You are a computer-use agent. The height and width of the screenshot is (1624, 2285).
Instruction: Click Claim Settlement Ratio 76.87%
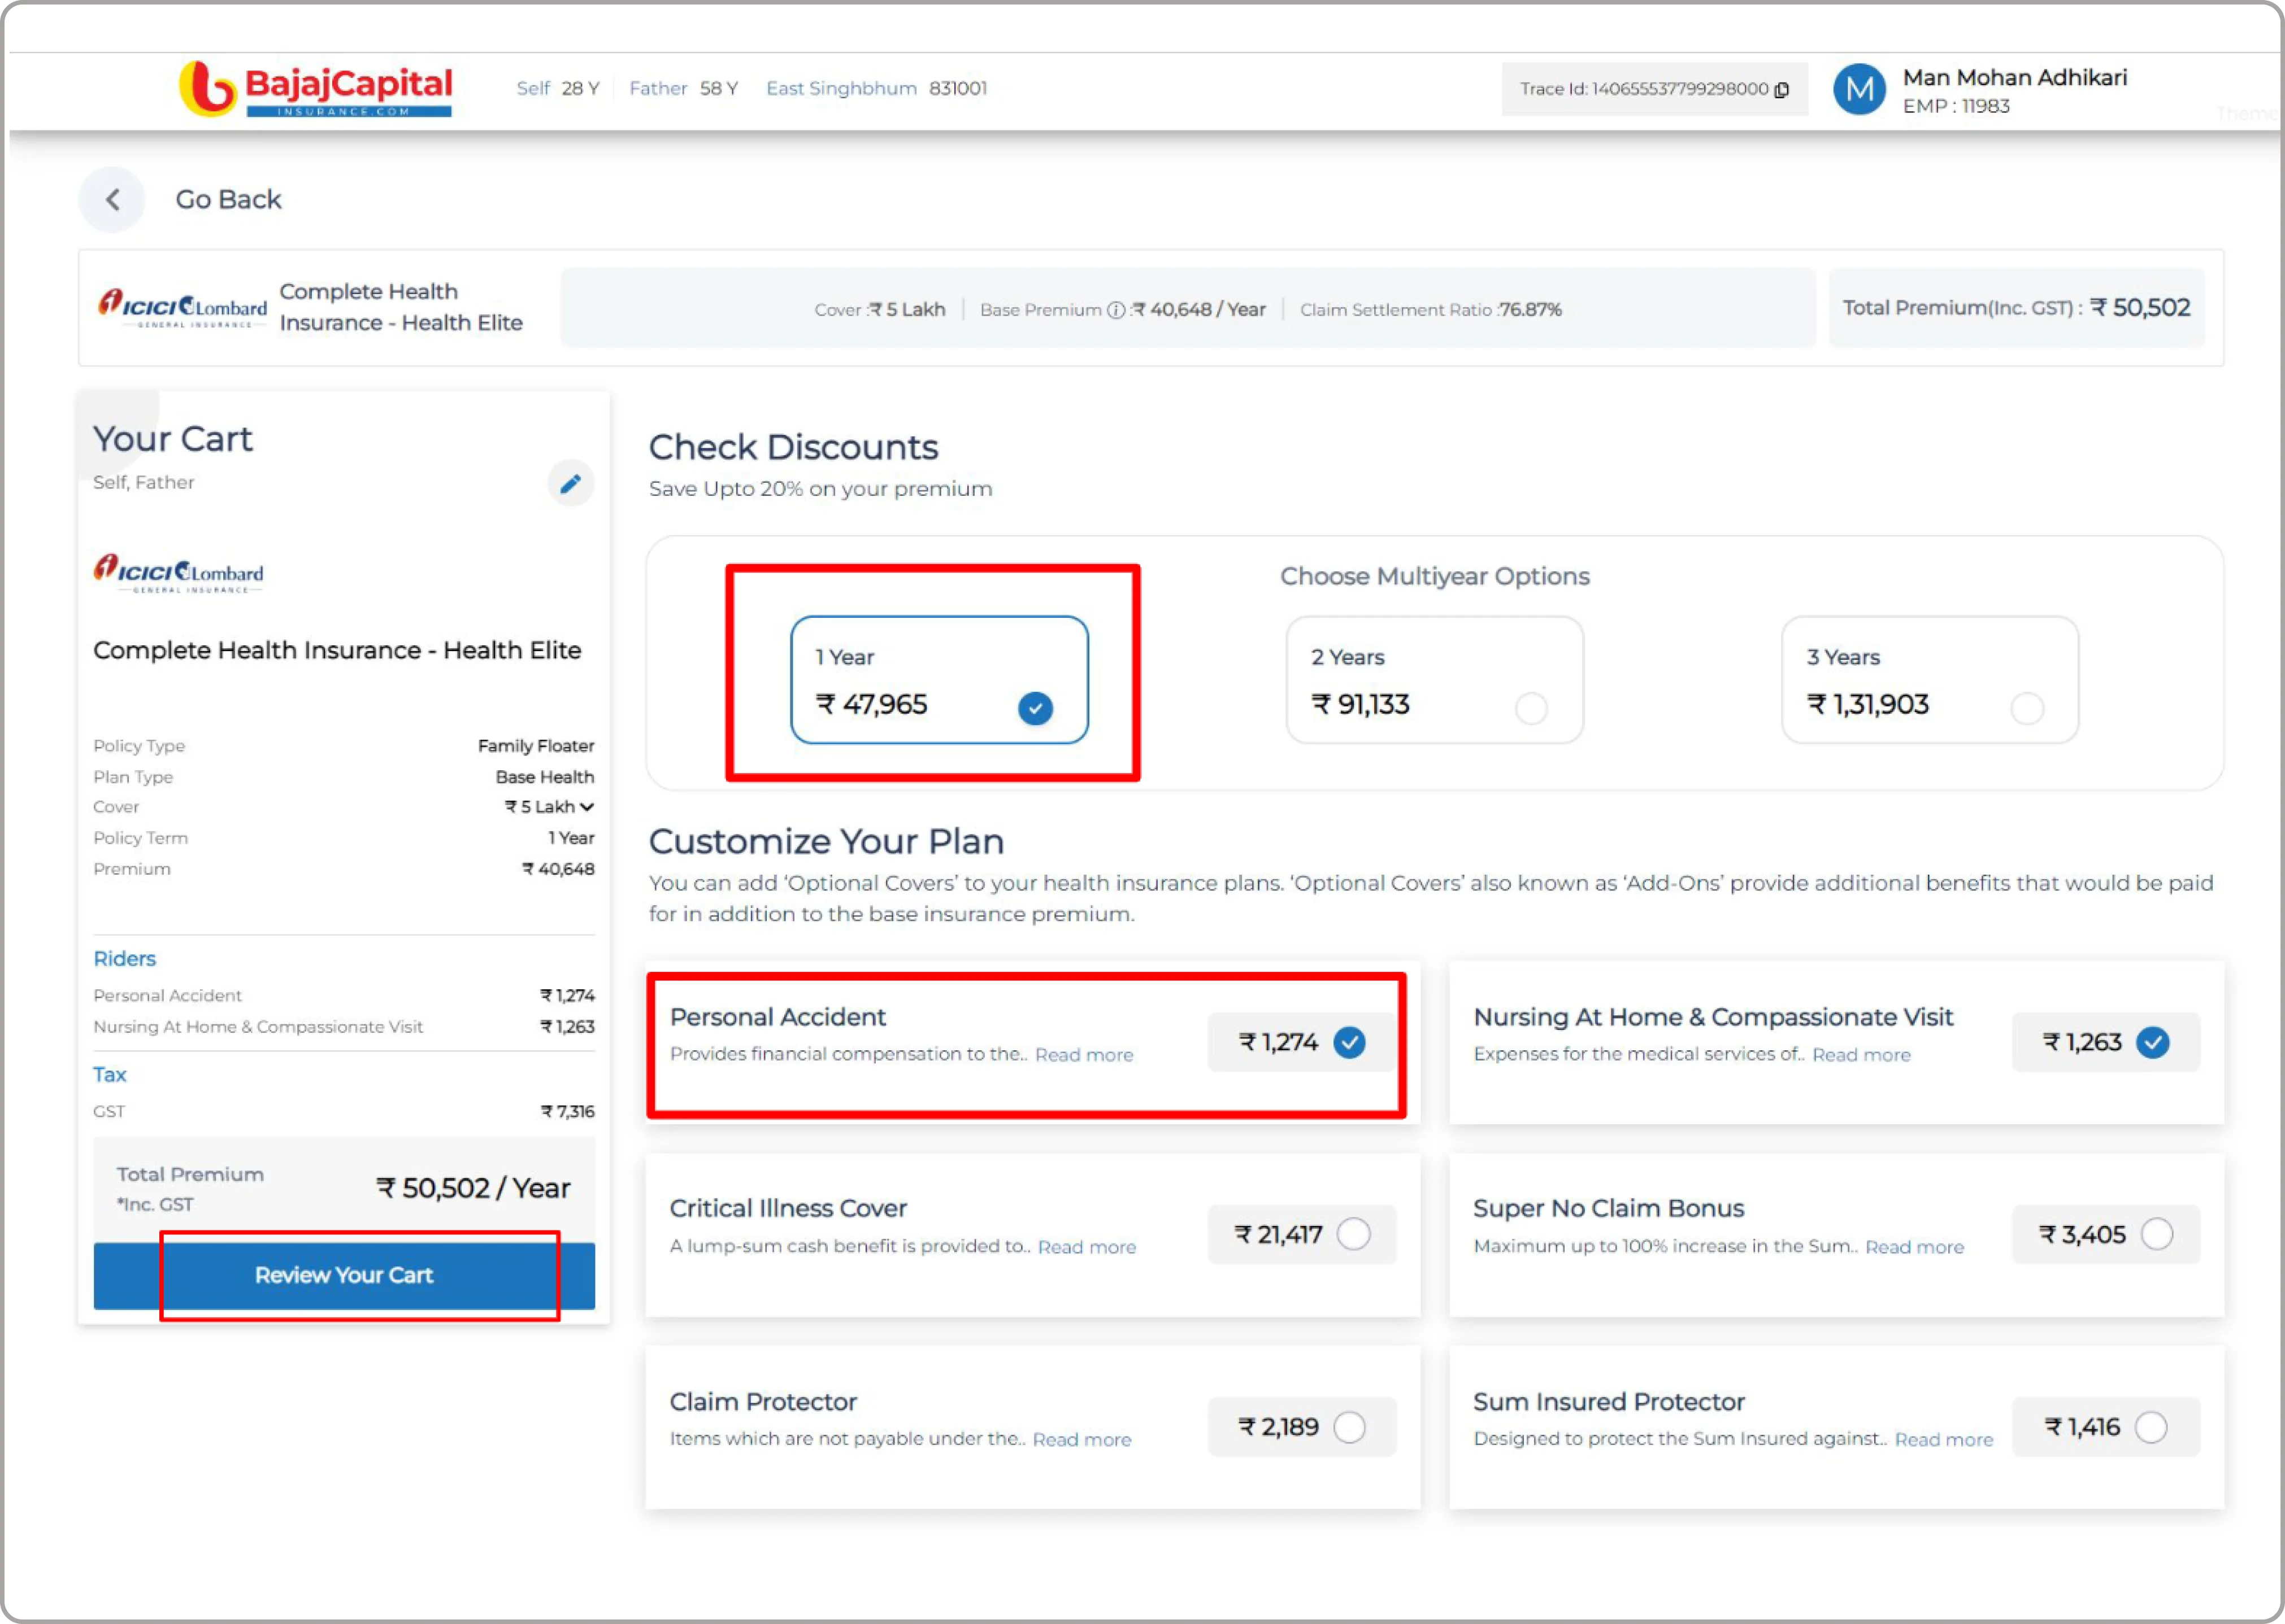tap(1430, 311)
